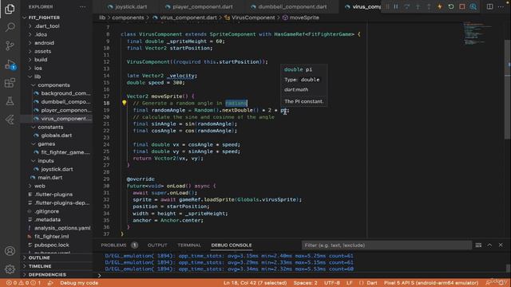This screenshot has height=287, width=511.
Task: Open globals.dart file
Action: tap(57, 136)
